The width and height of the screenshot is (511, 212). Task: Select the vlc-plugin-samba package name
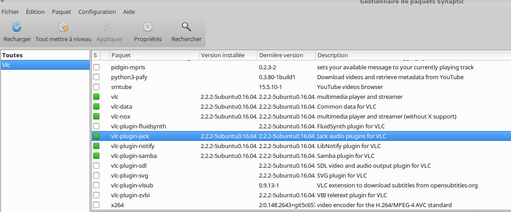[133, 156]
